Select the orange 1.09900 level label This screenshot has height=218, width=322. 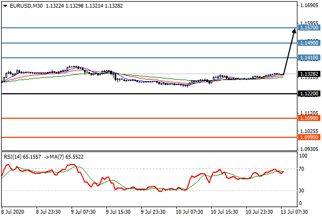click(x=309, y=137)
